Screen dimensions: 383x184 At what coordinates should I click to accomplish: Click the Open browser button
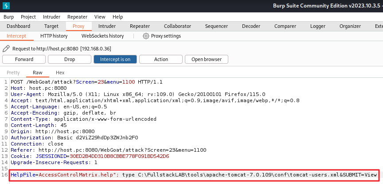pos(207,59)
